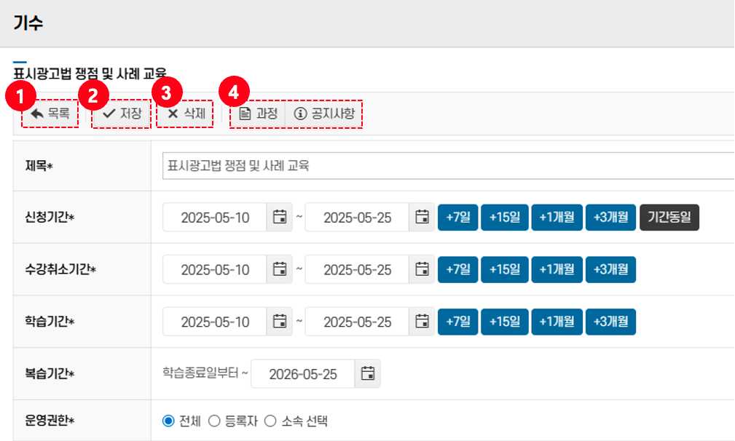Select the 소속 선택 radio option

pos(270,421)
